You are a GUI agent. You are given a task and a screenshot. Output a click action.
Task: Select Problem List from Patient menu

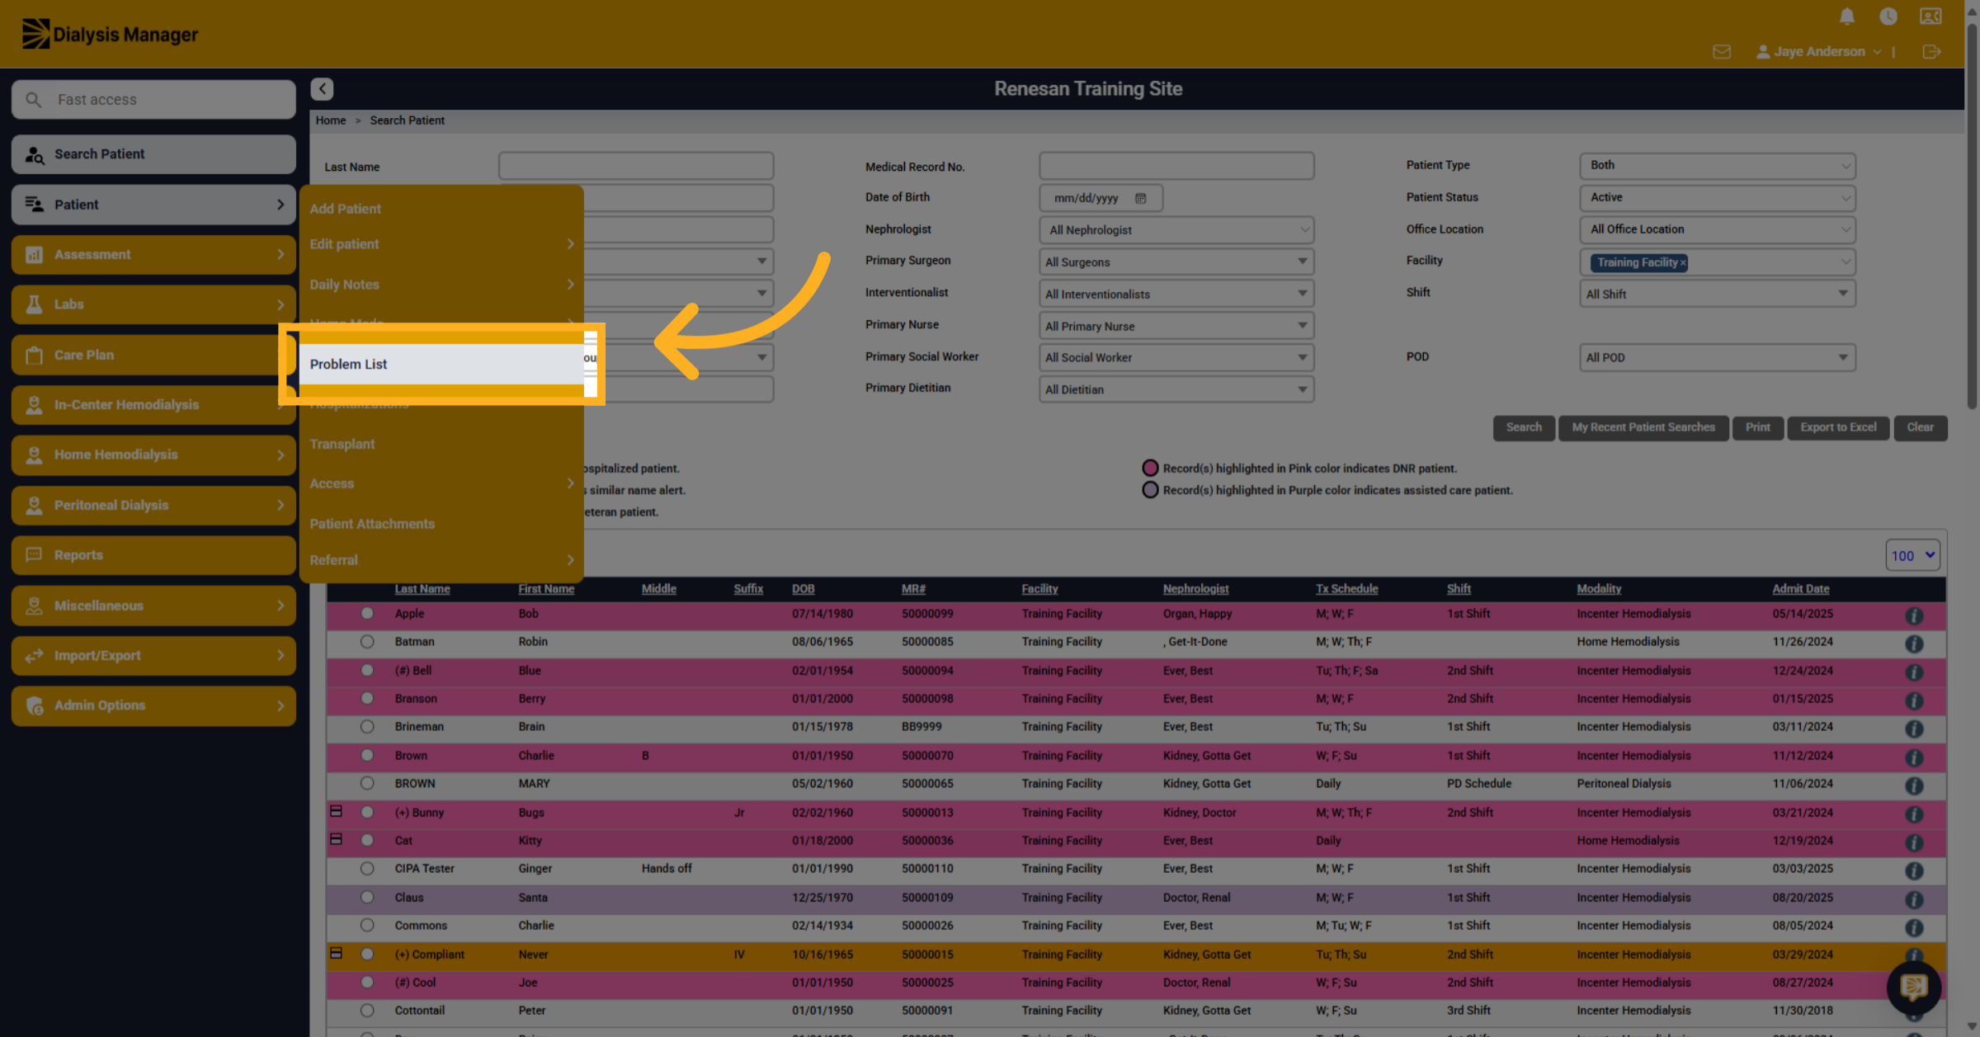point(441,364)
